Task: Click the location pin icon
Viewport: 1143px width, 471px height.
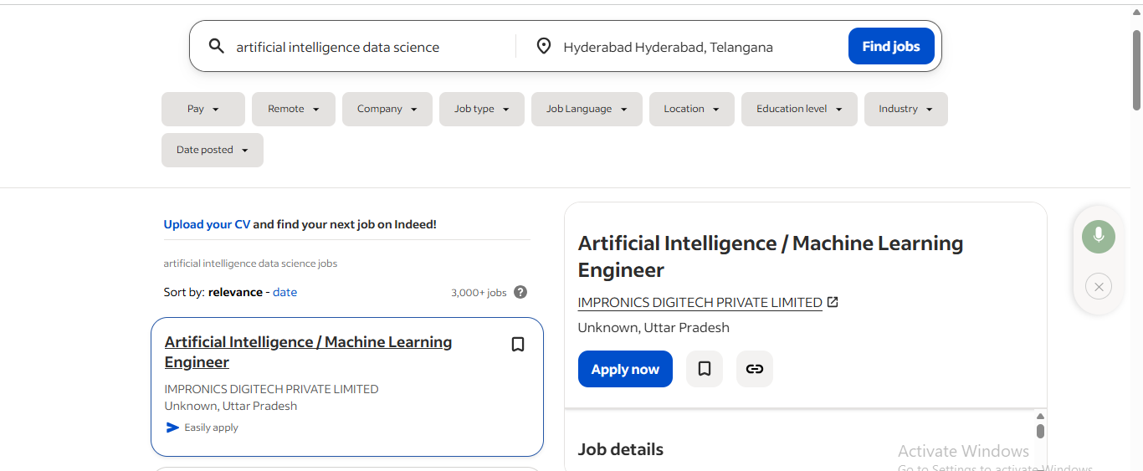Action: (x=544, y=46)
